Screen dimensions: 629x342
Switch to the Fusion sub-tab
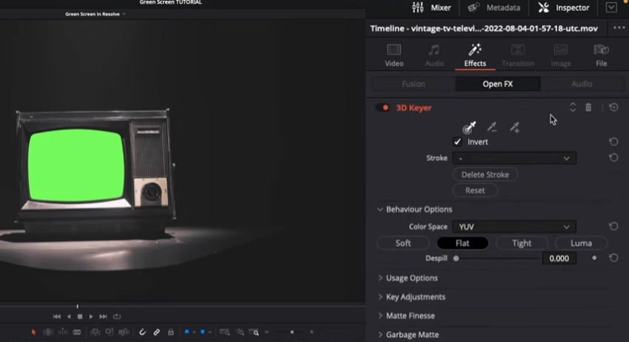[413, 83]
